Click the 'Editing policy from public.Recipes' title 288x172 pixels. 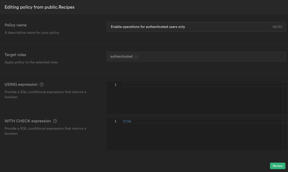coord(40,7)
